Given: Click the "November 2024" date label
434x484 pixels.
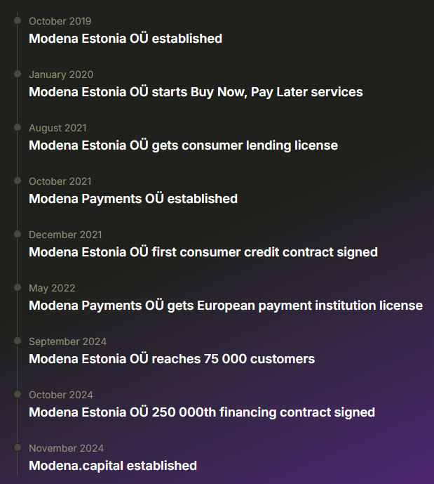Looking at the screenshot, I should (x=66, y=448).
